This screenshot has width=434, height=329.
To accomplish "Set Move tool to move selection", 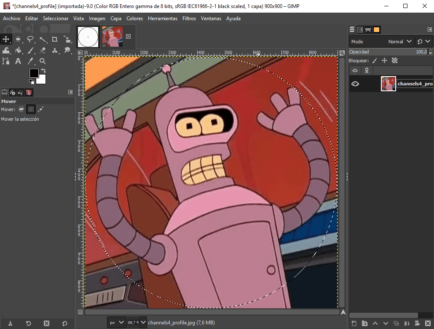I will click(x=31, y=109).
